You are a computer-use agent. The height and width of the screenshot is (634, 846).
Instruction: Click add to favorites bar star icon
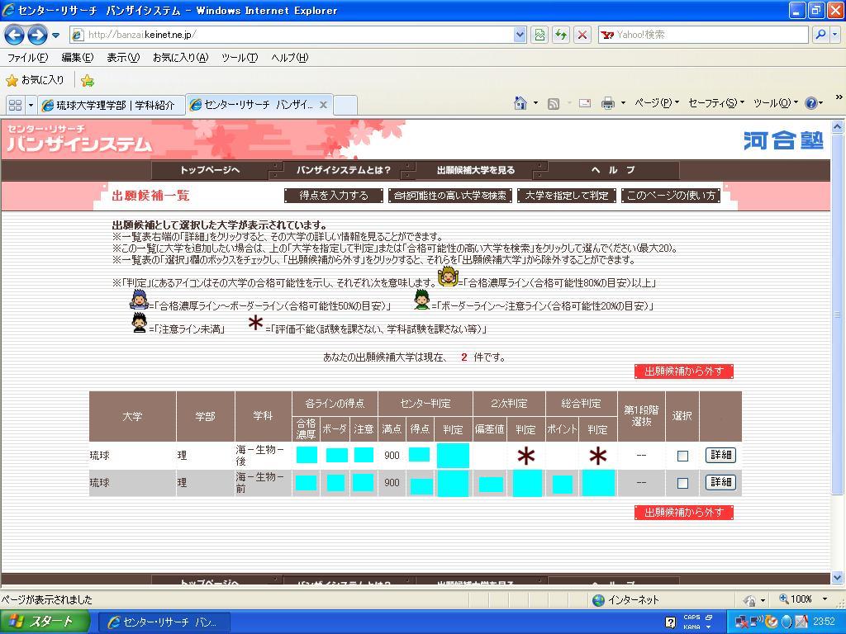(x=88, y=81)
